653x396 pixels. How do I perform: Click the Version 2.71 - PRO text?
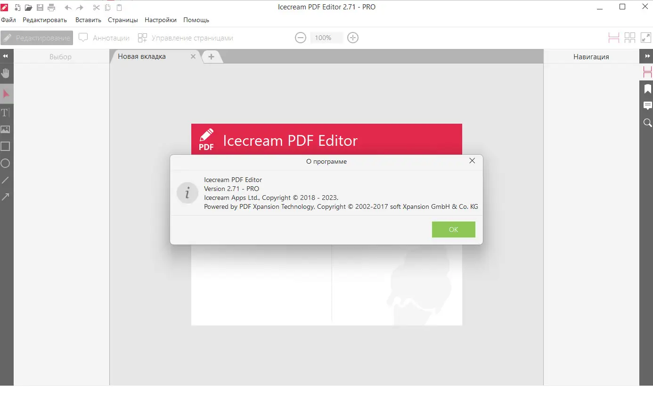[231, 189]
